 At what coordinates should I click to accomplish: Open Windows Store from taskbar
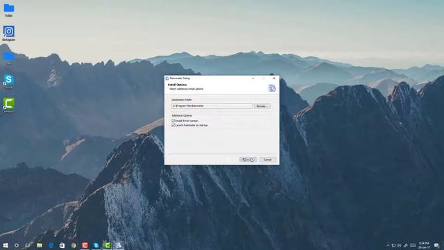62,245
